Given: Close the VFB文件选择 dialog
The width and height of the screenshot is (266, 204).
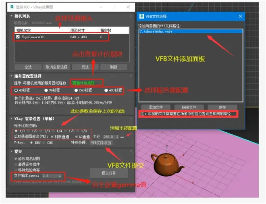Looking at the screenshot, I should pyautogui.click(x=240, y=16).
